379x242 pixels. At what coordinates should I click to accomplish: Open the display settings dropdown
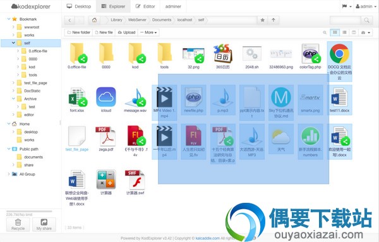(366, 32)
